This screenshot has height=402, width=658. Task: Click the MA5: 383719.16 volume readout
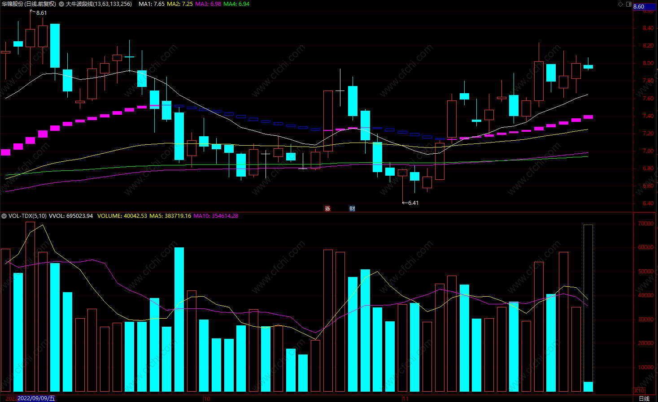point(170,216)
